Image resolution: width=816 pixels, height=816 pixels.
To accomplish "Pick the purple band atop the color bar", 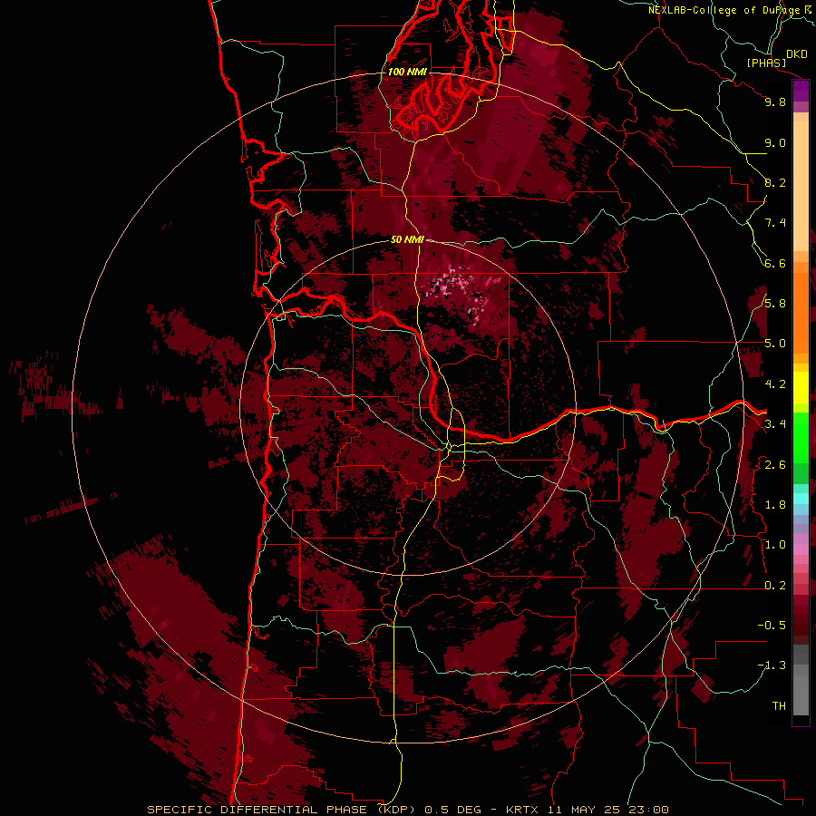I will coord(801,91).
